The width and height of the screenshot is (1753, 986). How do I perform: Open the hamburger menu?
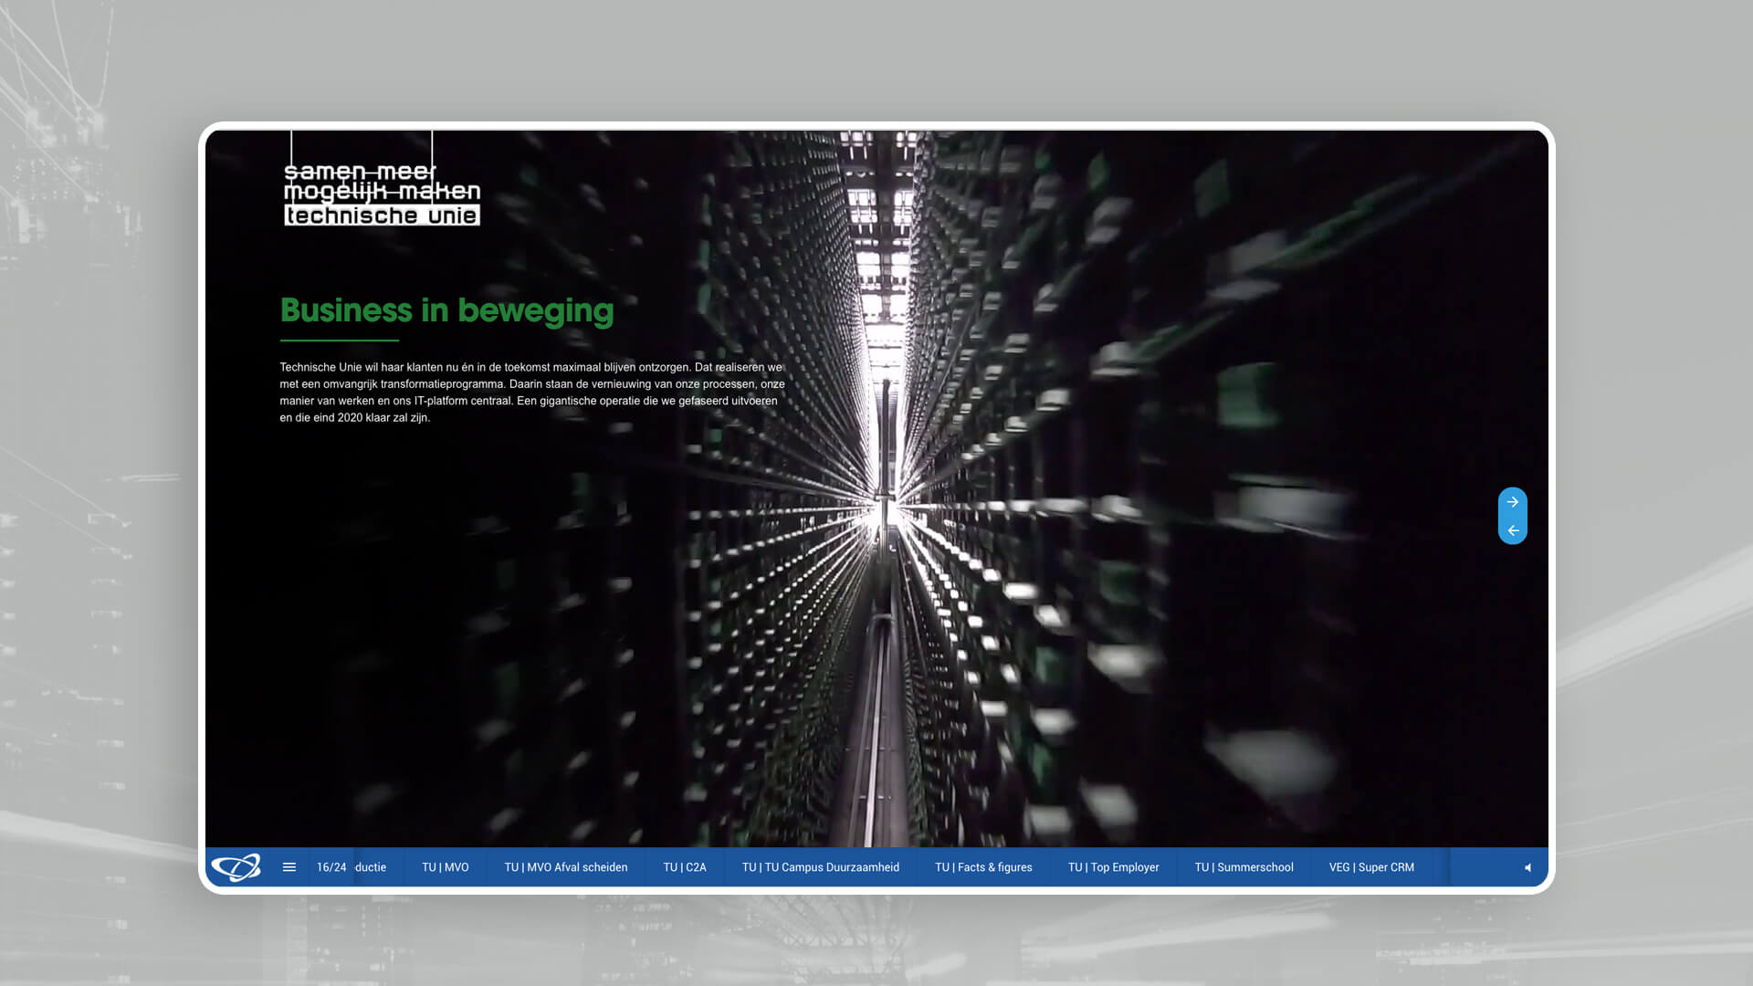(289, 867)
